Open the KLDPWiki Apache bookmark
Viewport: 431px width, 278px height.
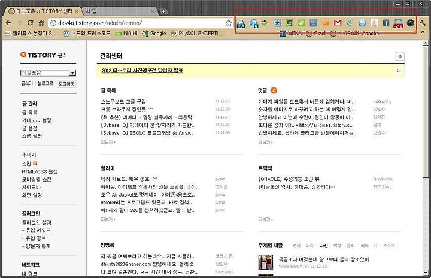point(357,34)
